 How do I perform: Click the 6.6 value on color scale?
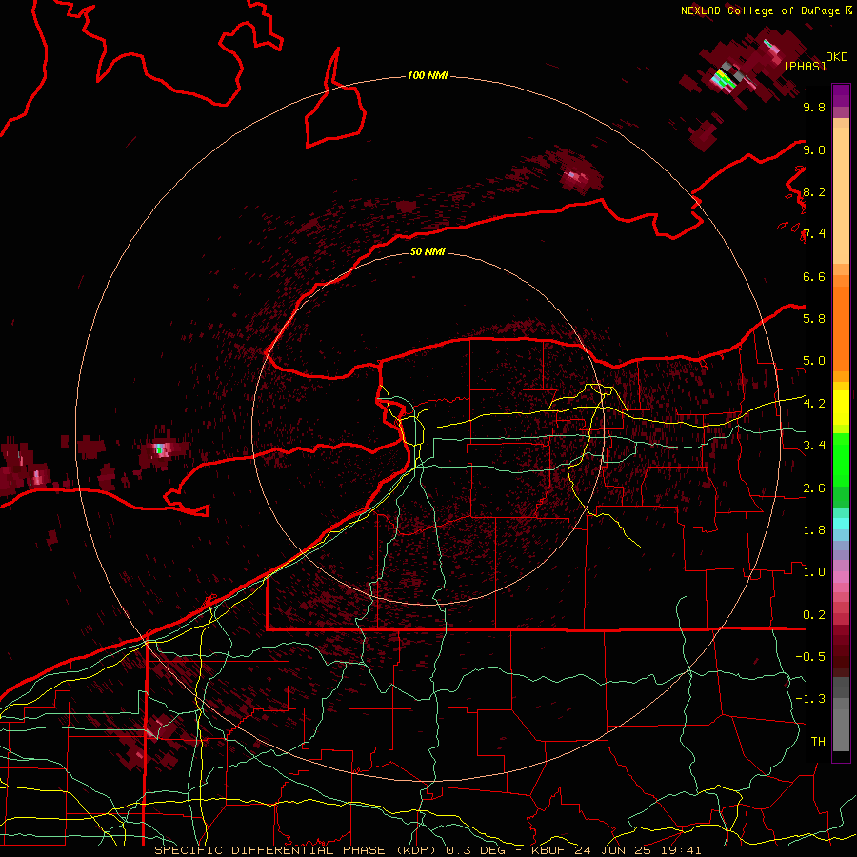tap(814, 276)
